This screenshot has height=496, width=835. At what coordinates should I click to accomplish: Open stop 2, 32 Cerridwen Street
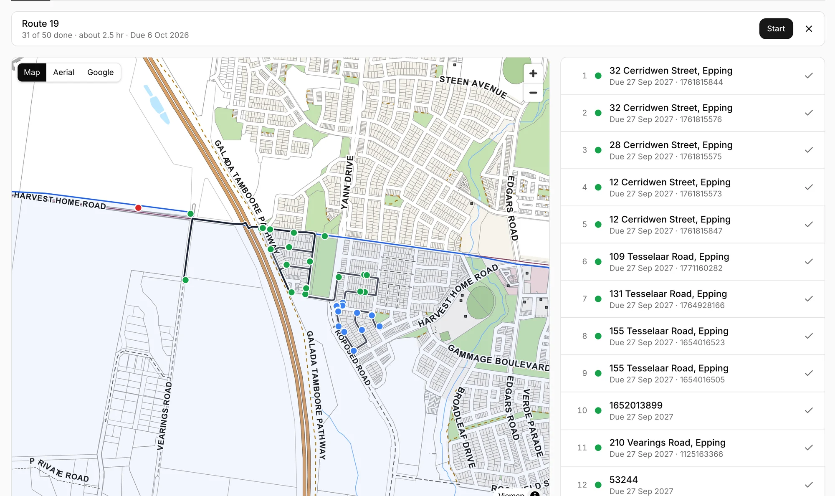click(x=693, y=113)
